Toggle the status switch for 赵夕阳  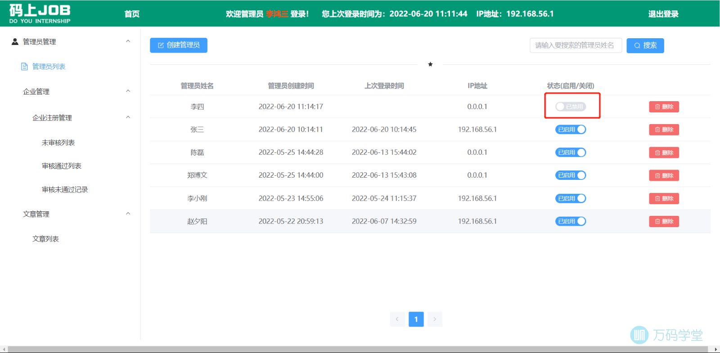[x=571, y=221]
